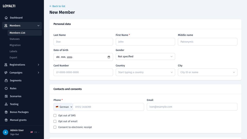Click the Manual grants gift icon

coord(6,120)
